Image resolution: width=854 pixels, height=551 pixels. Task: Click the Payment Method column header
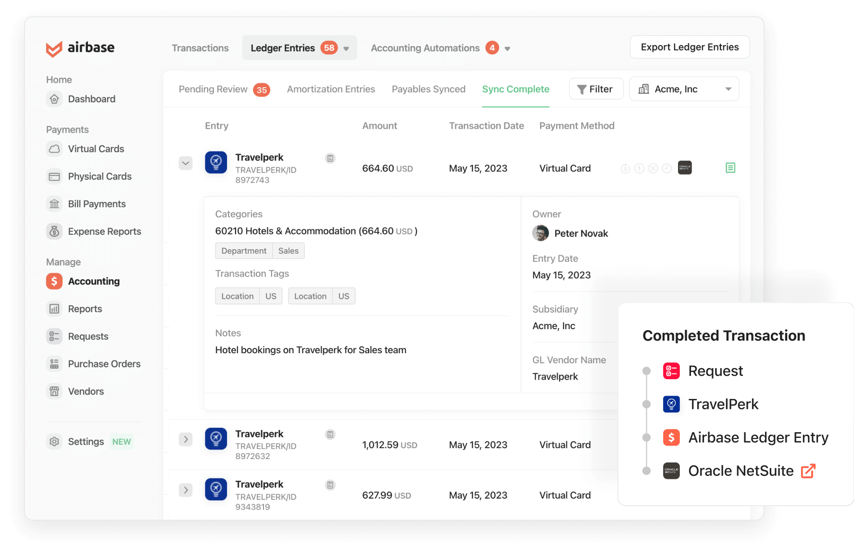577,126
